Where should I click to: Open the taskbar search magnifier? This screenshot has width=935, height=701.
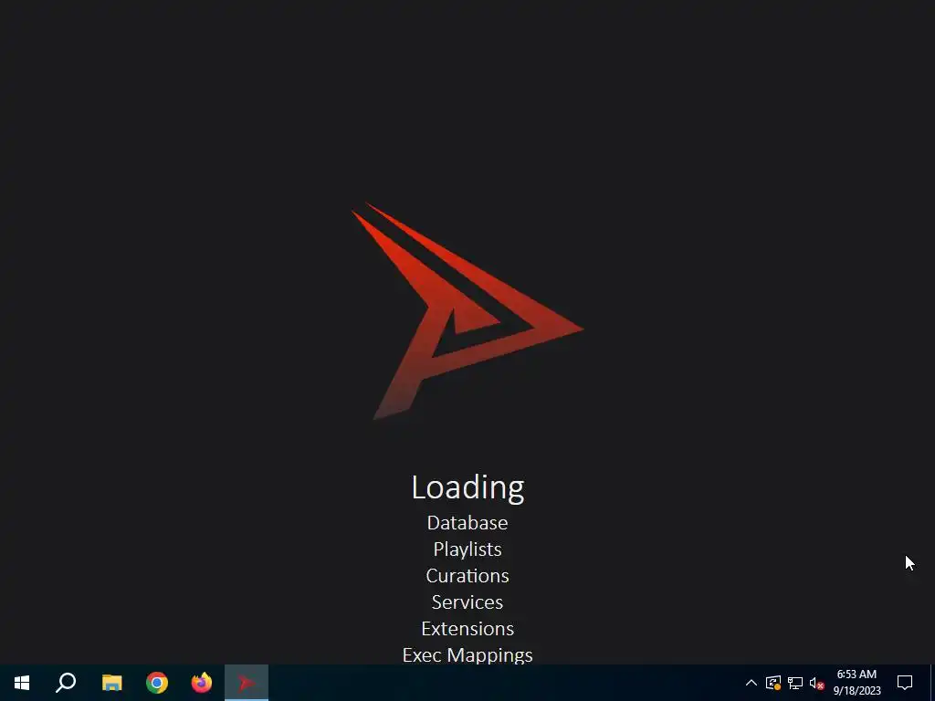[66, 683]
